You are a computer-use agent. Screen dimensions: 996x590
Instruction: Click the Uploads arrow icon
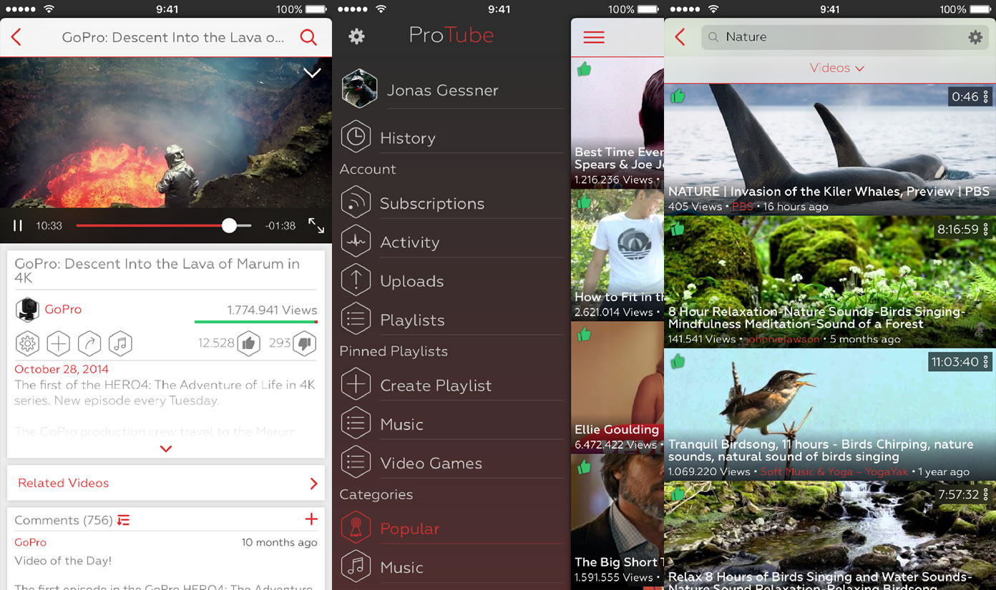(356, 280)
